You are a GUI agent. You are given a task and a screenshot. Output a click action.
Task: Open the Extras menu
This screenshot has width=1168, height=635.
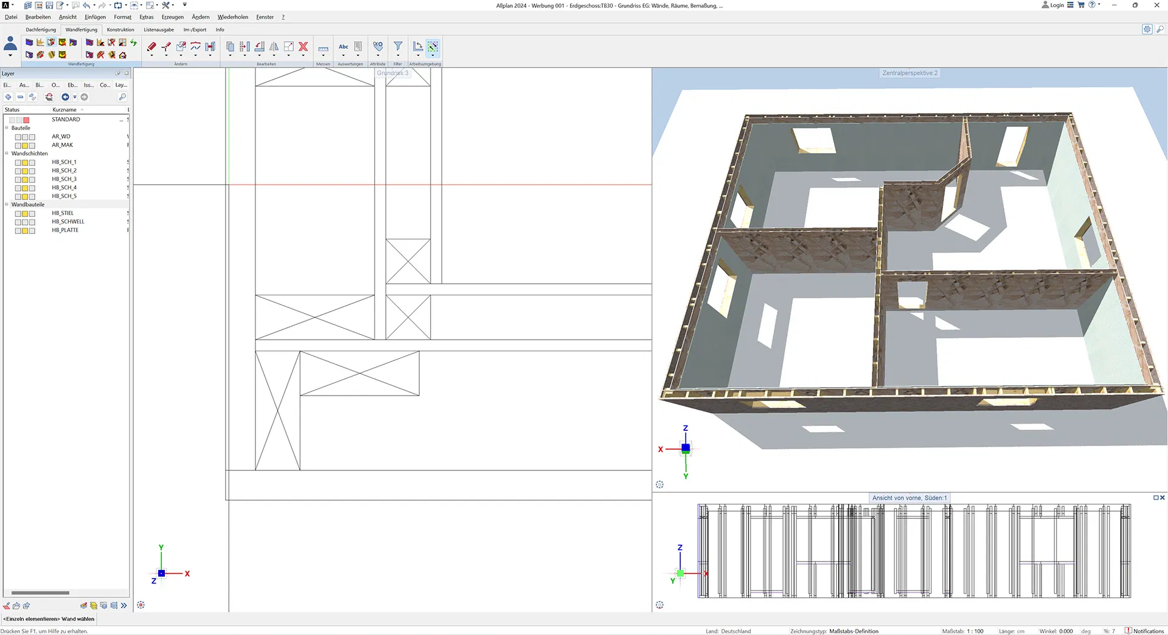click(x=146, y=17)
